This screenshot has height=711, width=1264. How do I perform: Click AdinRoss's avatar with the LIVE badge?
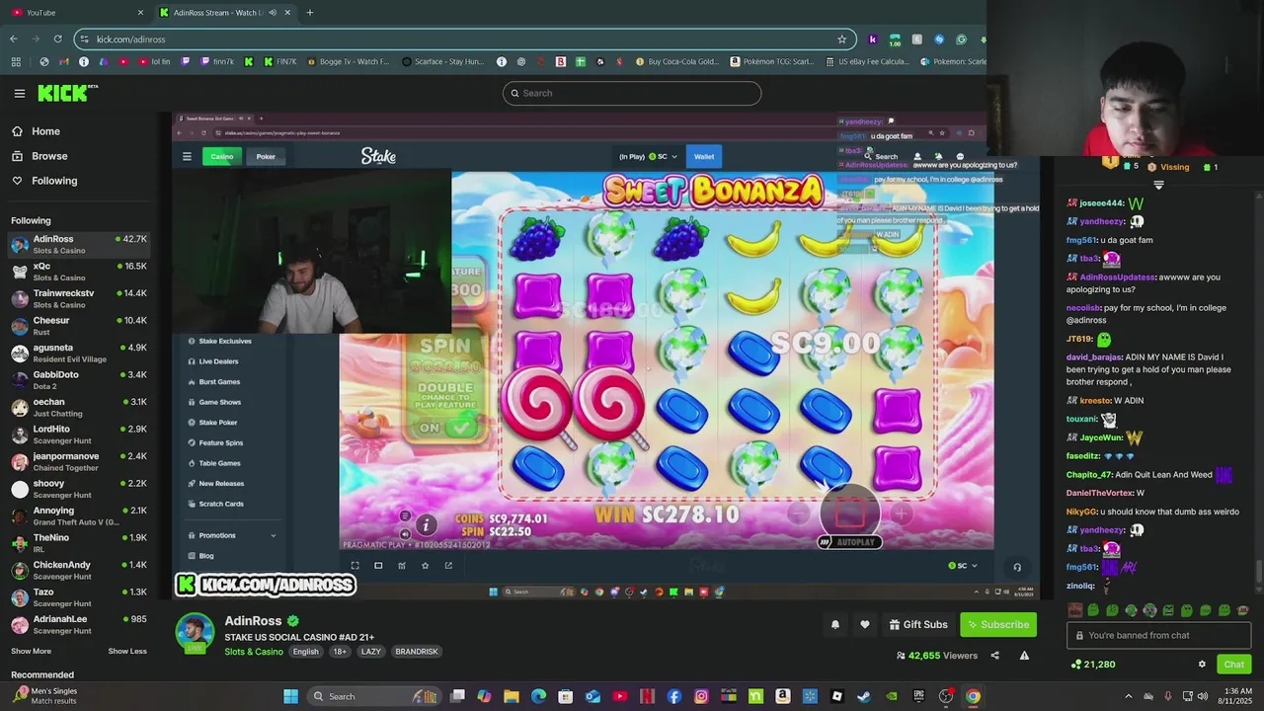pos(195,634)
